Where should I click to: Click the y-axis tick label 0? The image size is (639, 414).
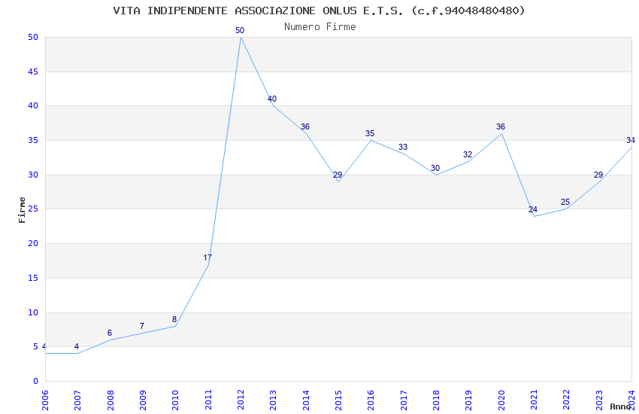(36, 381)
